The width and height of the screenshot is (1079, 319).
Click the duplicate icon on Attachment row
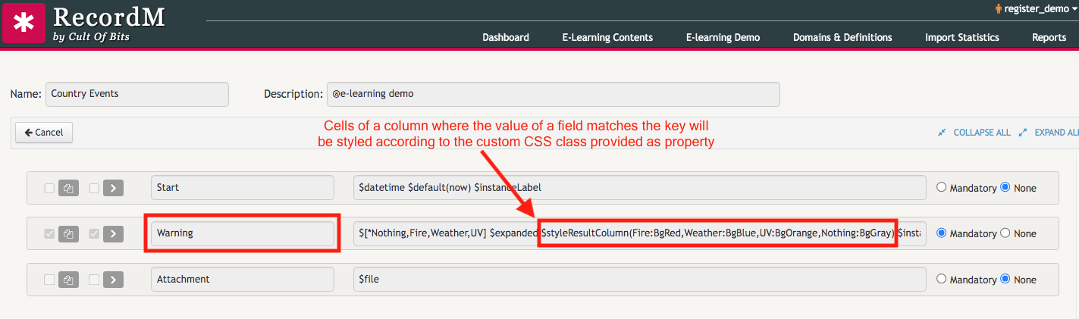coord(68,280)
